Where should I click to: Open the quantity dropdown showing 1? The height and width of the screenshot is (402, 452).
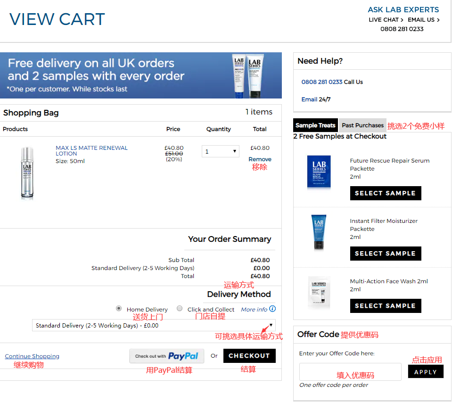221,151
